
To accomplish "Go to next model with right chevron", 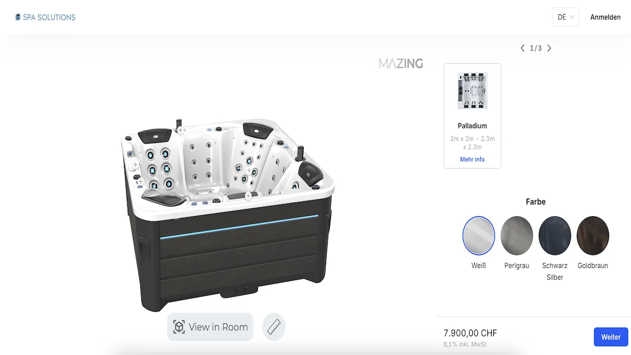I will pyautogui.click(x=549, y=48).
